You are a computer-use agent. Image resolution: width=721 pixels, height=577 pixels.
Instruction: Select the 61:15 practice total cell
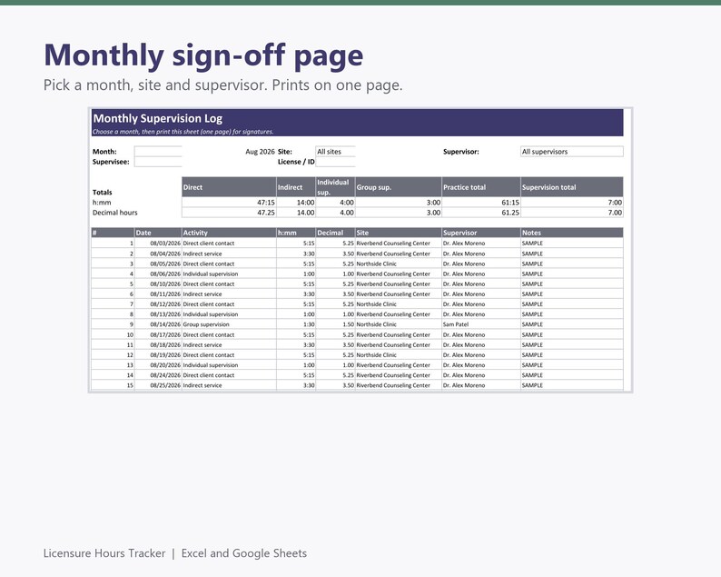point(481,203)
